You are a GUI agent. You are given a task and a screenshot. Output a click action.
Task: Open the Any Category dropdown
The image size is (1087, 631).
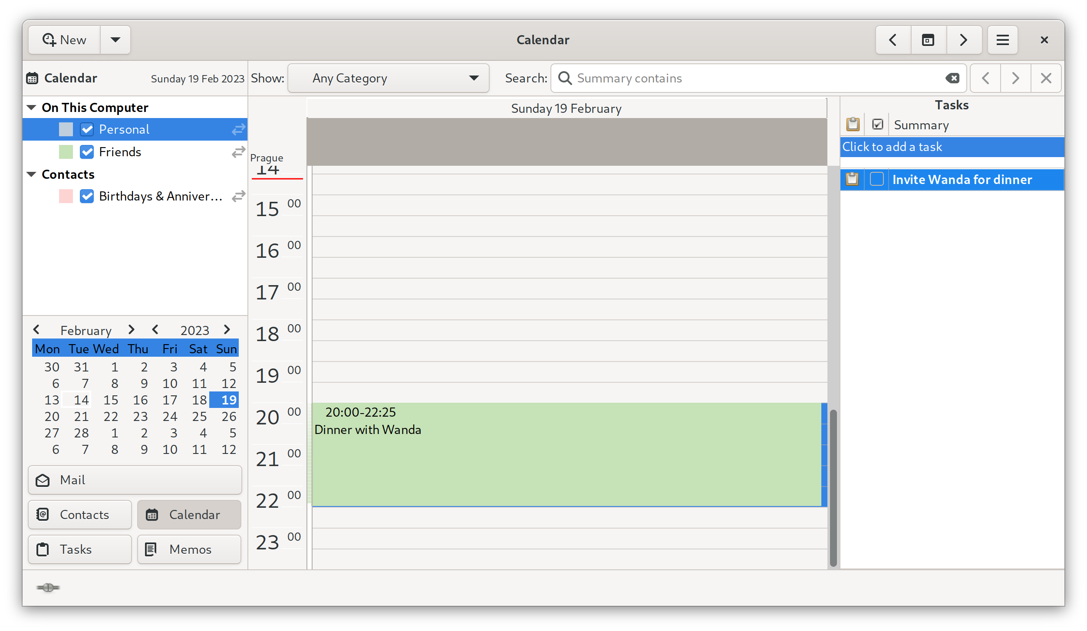point(388,78)
